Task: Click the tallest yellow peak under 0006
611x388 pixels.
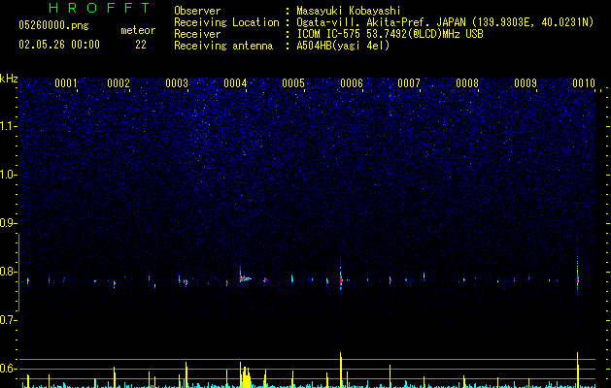Action: coord(341,370)
